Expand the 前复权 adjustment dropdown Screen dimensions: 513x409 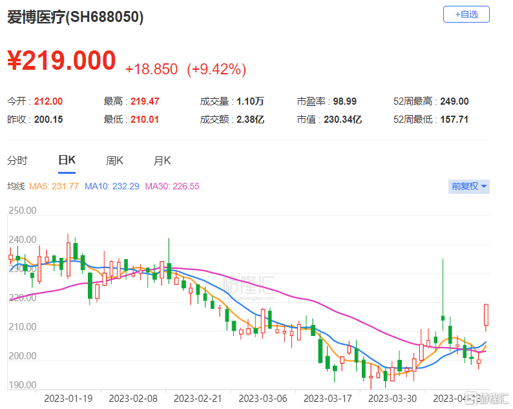[x=469, y=187]
